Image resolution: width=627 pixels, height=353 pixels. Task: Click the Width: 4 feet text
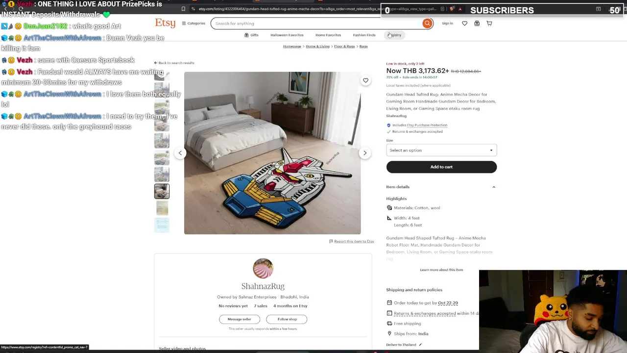(x=407, y=218)
